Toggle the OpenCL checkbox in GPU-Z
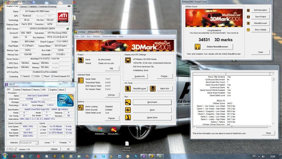 (x=21, y=76)
